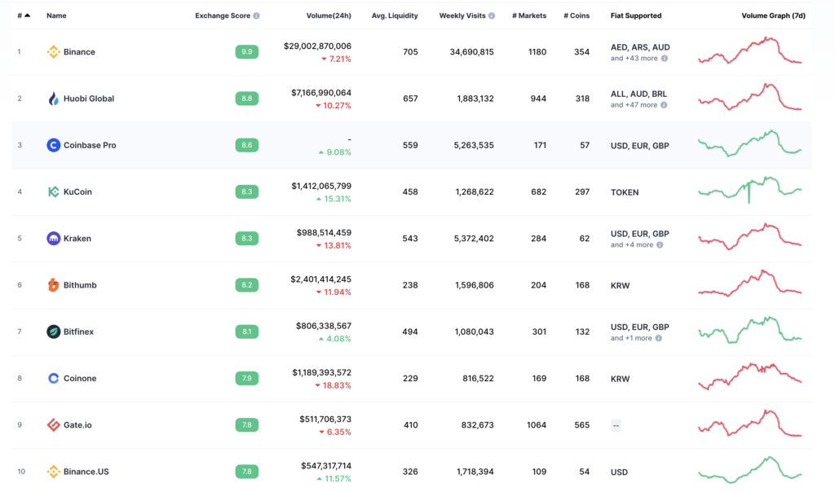835x492 pixels.
Task: Click the Bitfinex leaf logo icon
Action: (x=54, y=332)
